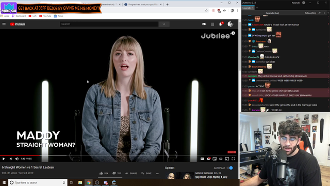This screenshot has height=186, width=330.
Task: Focus the YouTube search box
Action: coord(109,24)
